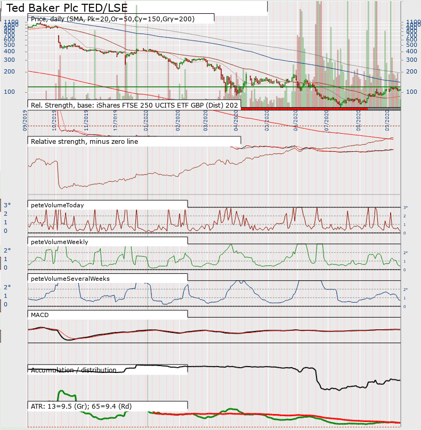
Task: Click the 08/2020 date axis label
Action: (358, 120)
